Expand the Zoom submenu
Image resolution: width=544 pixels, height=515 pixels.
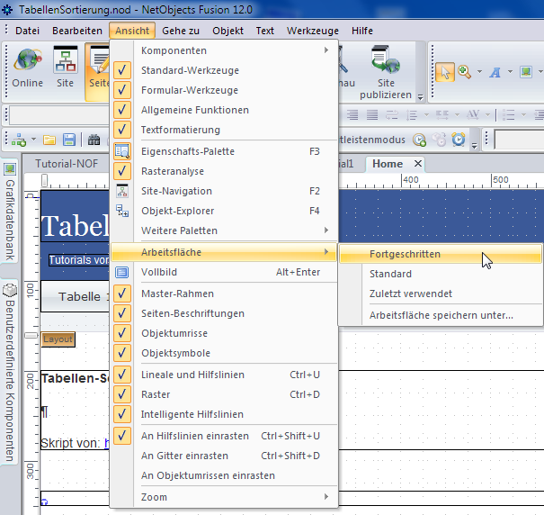[x=154, y=497]
